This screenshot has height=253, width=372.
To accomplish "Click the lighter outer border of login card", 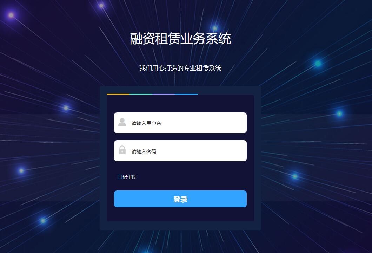I will click(x=103, y=158).
